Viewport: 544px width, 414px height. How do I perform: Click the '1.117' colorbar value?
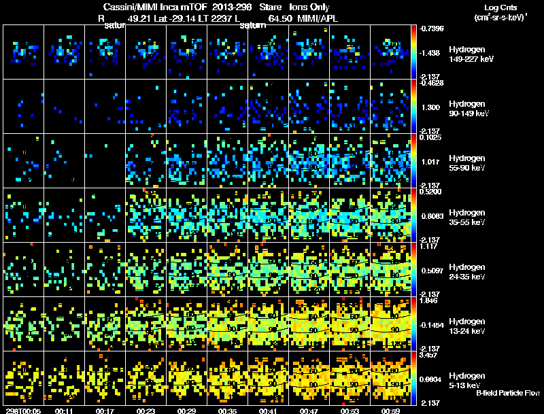coord(428,246)
